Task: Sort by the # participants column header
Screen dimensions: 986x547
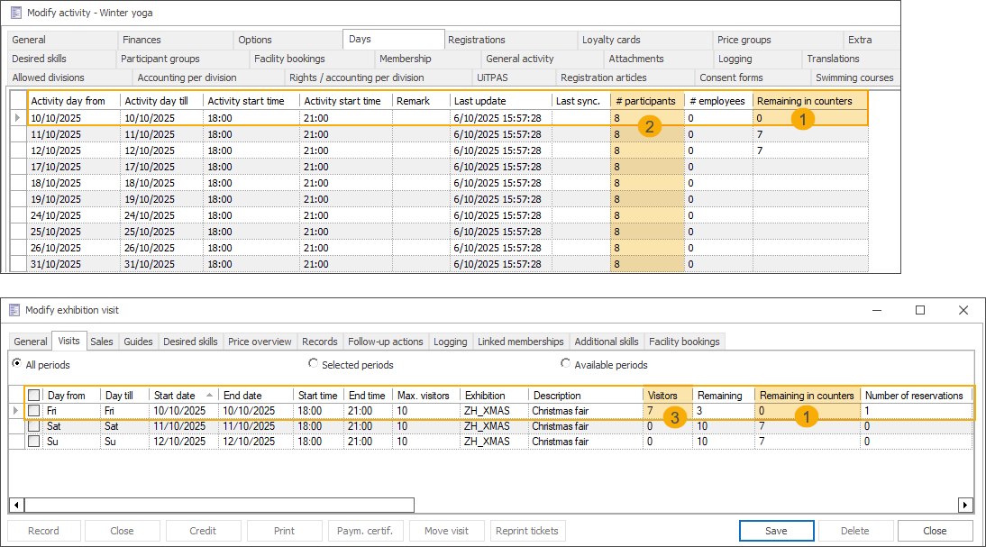Action: (646, 101)
